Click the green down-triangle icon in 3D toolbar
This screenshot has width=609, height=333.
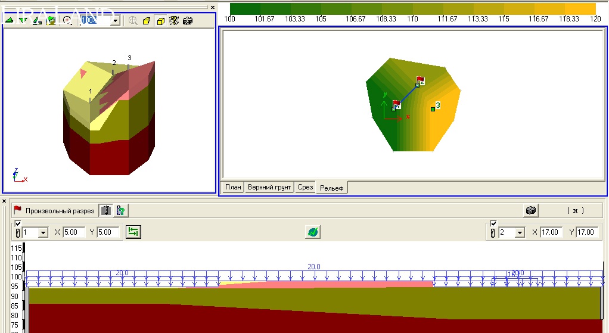23,20
